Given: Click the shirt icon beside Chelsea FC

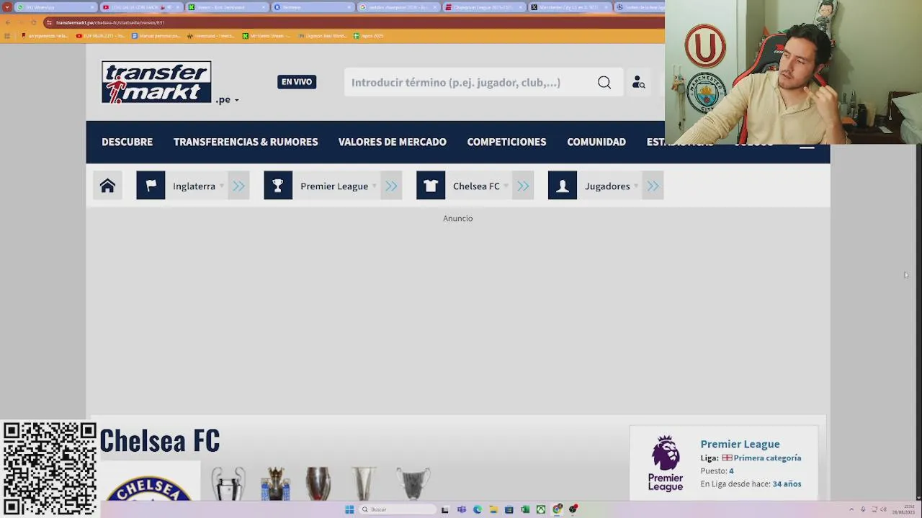Looking at the screenshot, I should point(431,186).
